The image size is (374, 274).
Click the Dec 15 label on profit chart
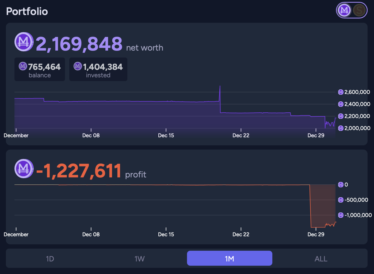click(166, 234)
